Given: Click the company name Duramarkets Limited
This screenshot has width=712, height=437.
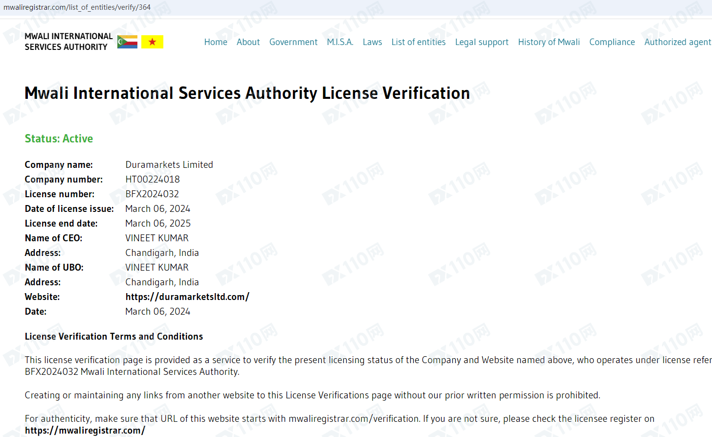Looking at the screenshot, I should pyautogui.click(x=169, y=165).
